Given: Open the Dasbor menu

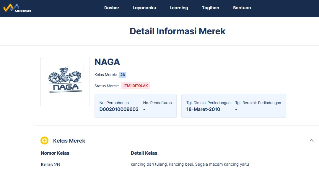Looking at the screenshot, I should click(x=112, y=8).
